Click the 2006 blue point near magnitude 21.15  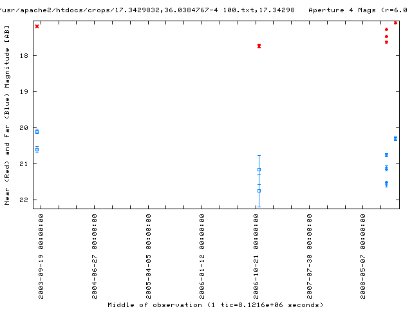pos(259,170)
